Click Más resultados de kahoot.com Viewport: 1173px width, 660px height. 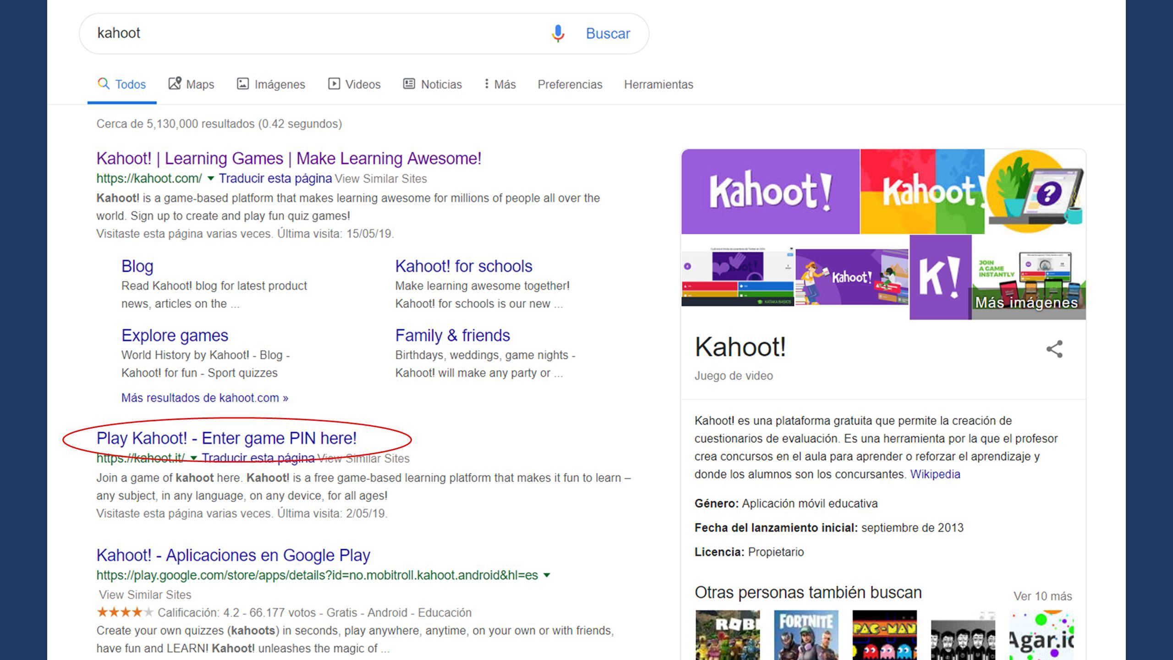click(204, 398)
